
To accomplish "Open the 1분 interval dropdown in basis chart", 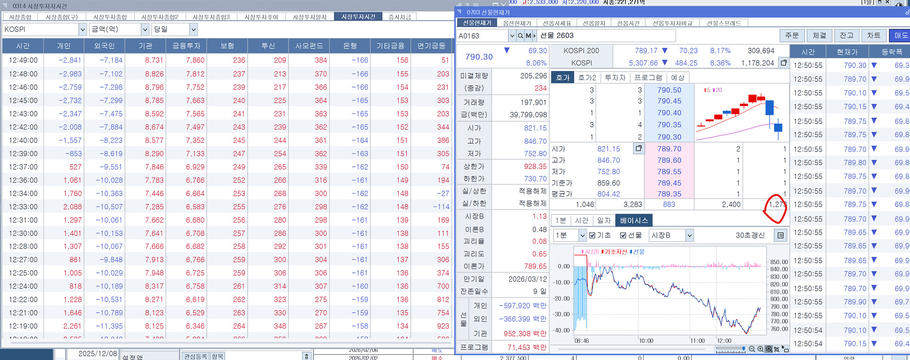I will pyautogui.click(x=582, y=235).
